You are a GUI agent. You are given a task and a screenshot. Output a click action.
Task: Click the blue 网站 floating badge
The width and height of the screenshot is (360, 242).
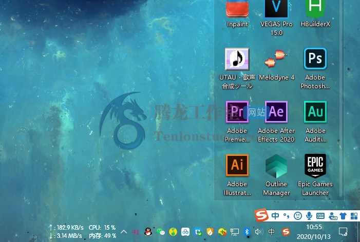click(255, 112)
